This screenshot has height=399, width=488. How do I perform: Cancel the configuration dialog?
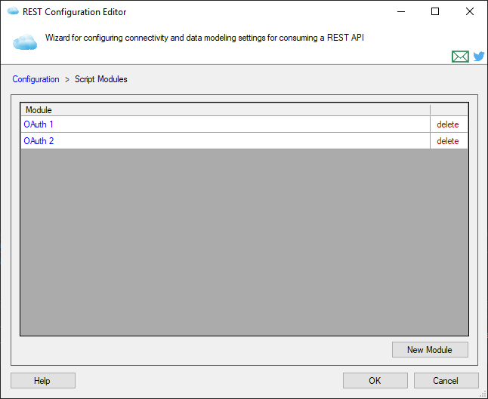coord(446,380)
